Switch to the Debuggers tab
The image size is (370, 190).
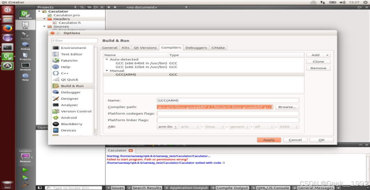pyautogui.click(x=196, y=48)
